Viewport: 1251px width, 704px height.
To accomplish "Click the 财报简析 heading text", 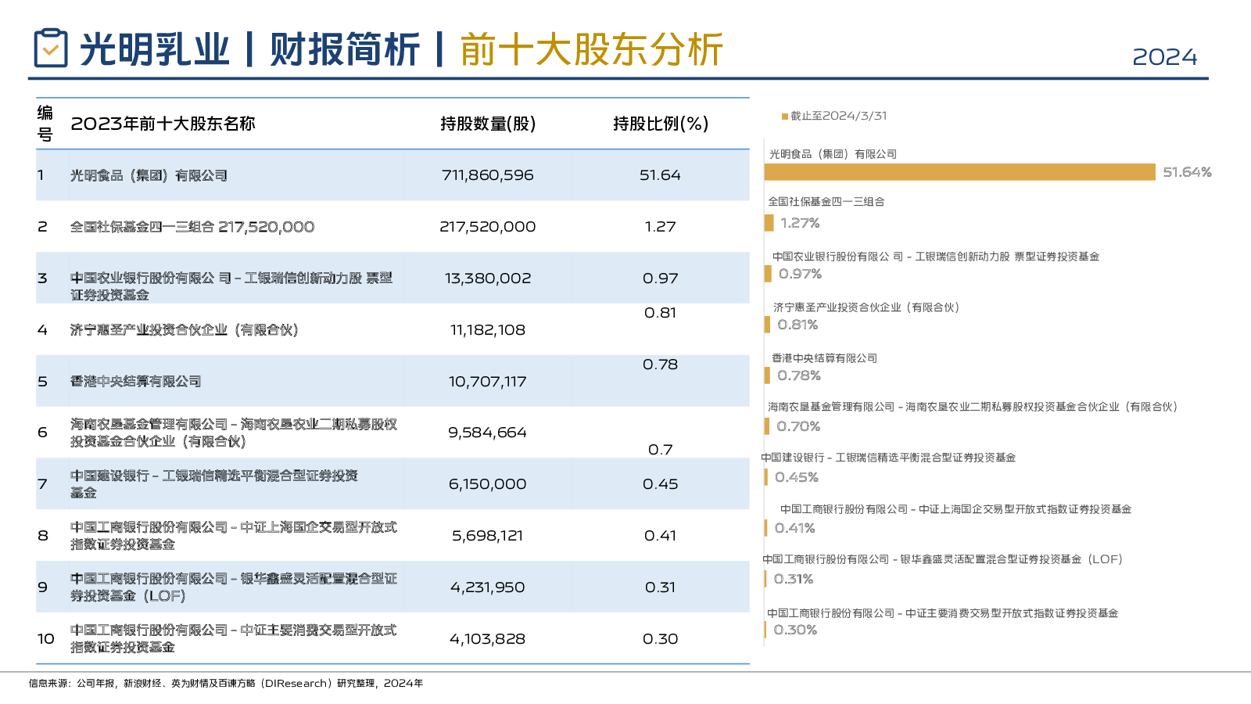I will coord(345,49).
